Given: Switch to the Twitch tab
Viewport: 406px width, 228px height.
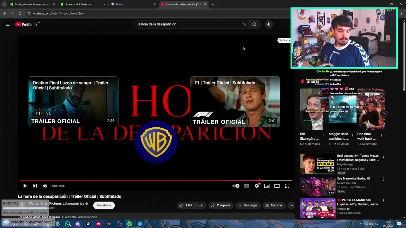Looking at the screenshot, I should pyautogui.click(x=133, y=4).
